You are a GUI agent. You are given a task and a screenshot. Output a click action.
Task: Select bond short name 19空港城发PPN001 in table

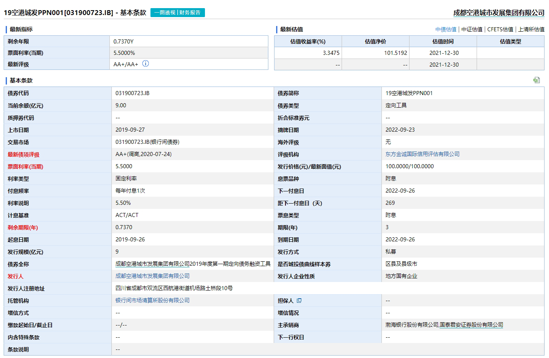coord(409,93)
